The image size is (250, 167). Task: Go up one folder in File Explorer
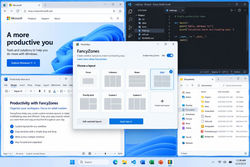pos(192,86)
